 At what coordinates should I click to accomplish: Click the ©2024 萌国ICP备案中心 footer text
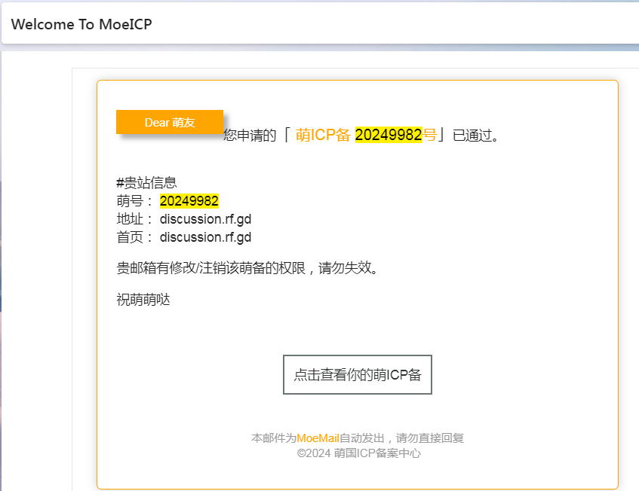(x=358, y=453)
